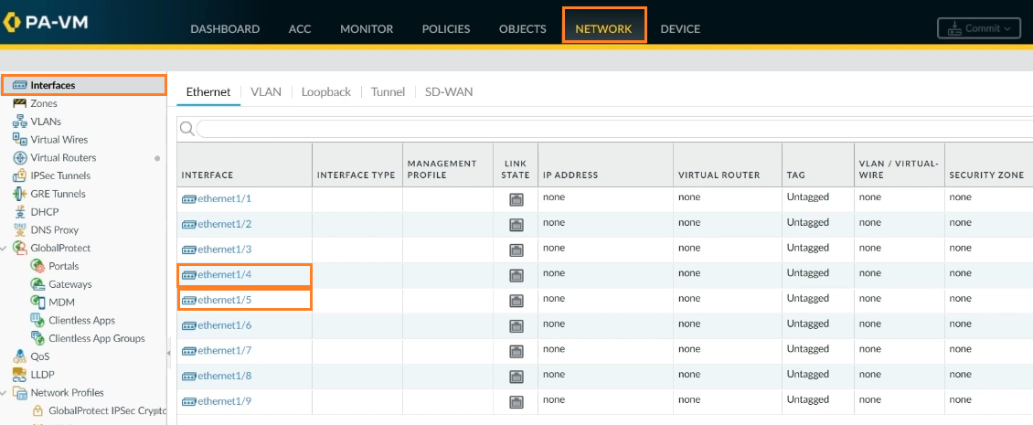Click the link state icon for ethernet1/1
This screenshot has height=425, width=1033.
tap(516, 199)
